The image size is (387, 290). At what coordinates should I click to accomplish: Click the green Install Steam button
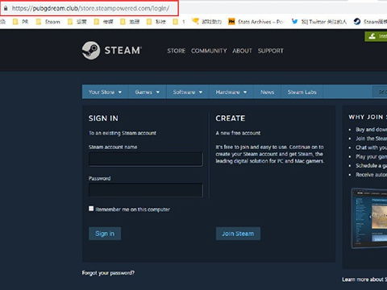(x=376, y=36)
